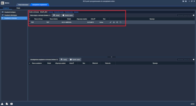196x106 pixels.
Task: Switch to Panel sterowania tab
Action: [23, 5]
